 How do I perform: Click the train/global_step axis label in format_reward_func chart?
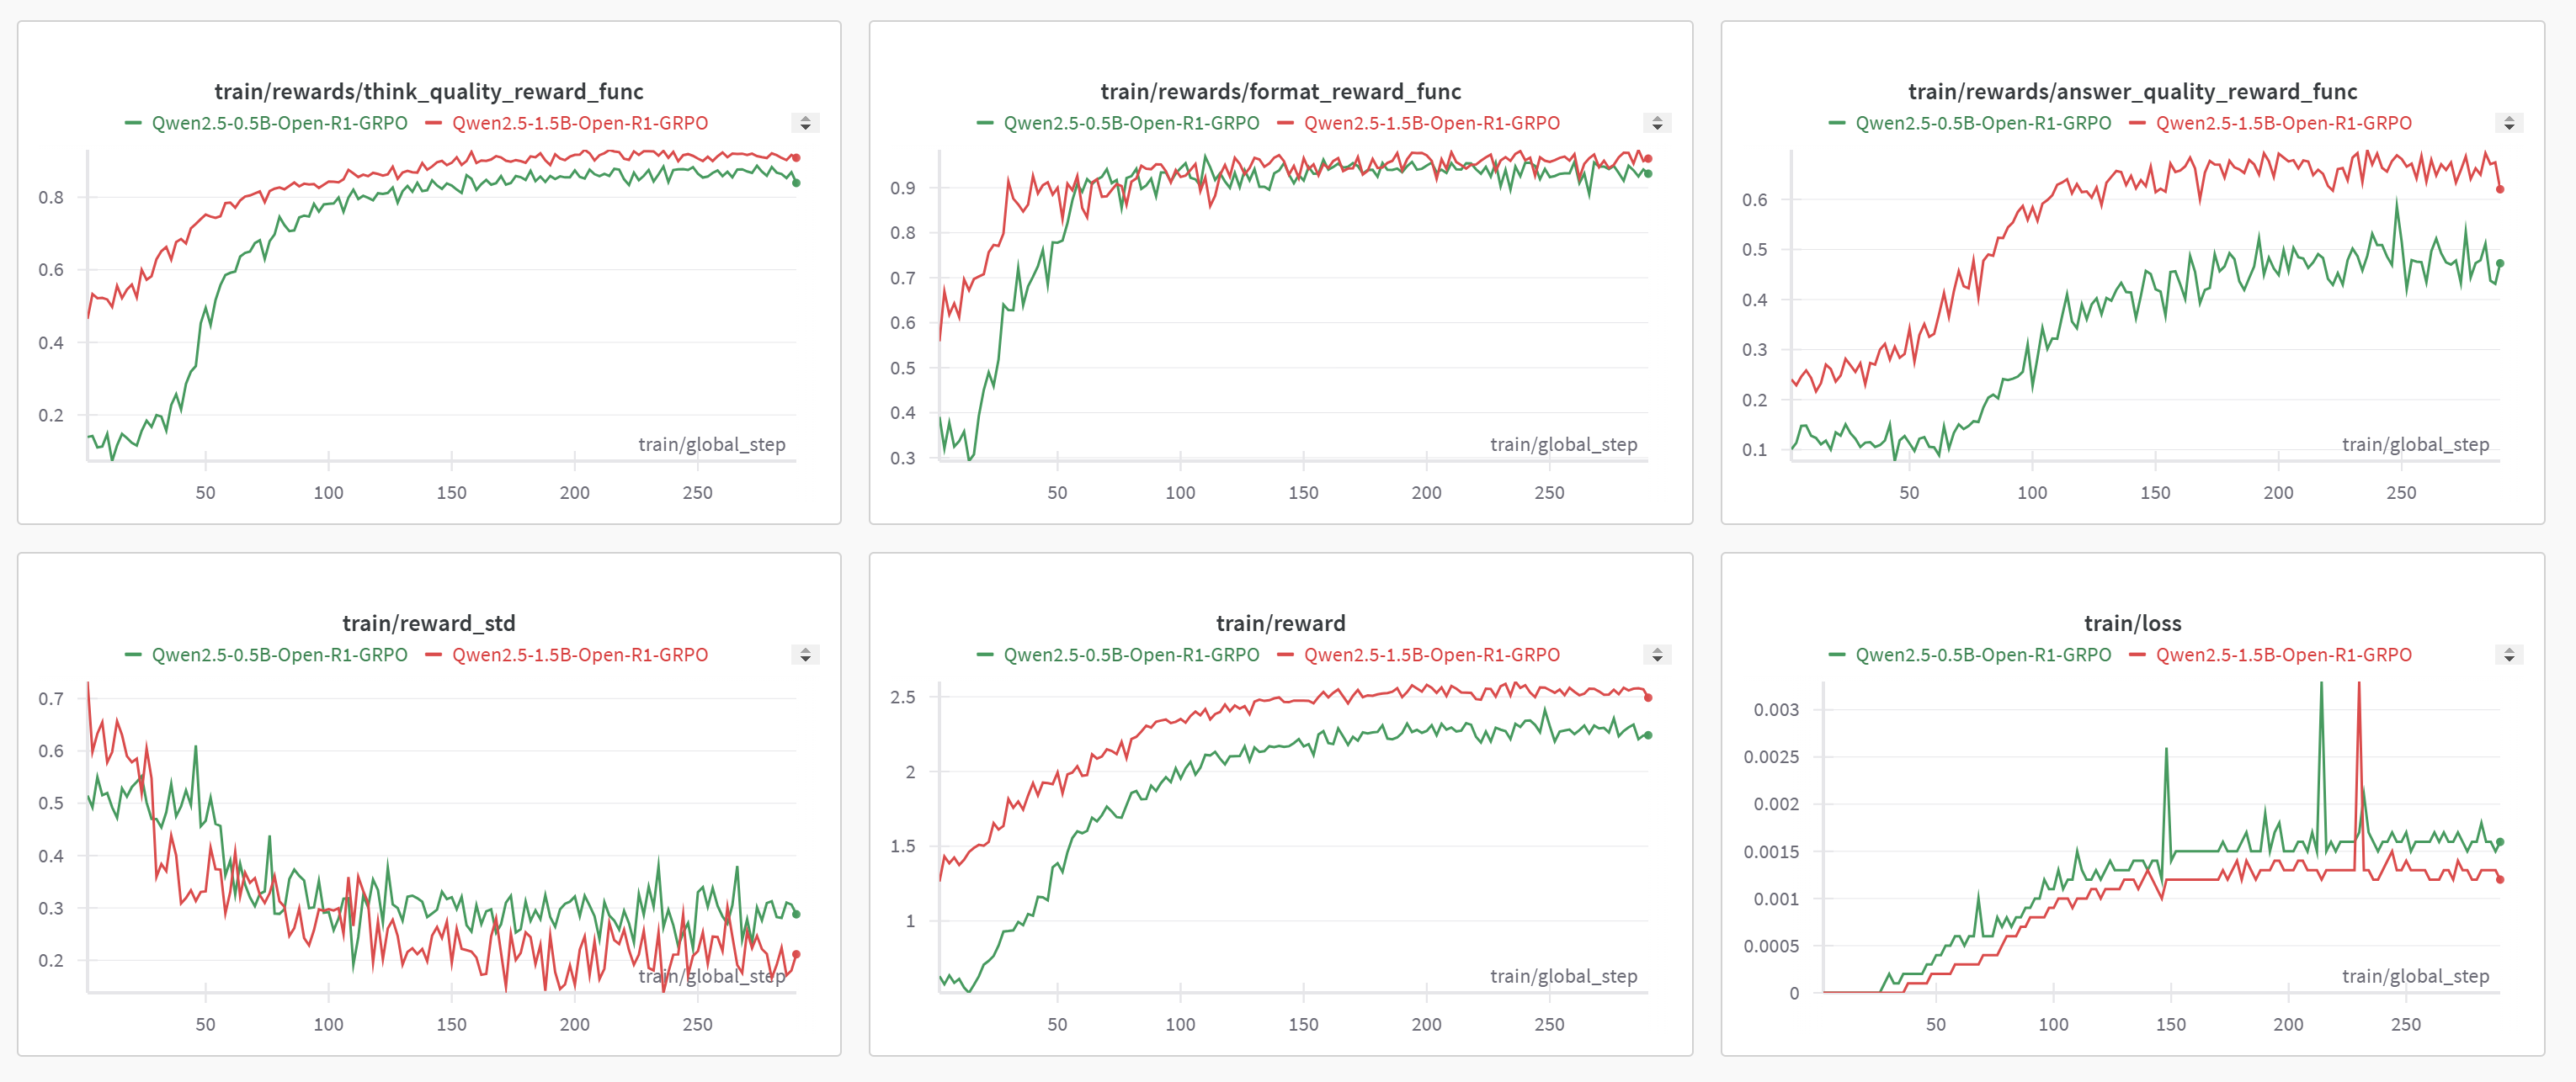click(1563, 444)
